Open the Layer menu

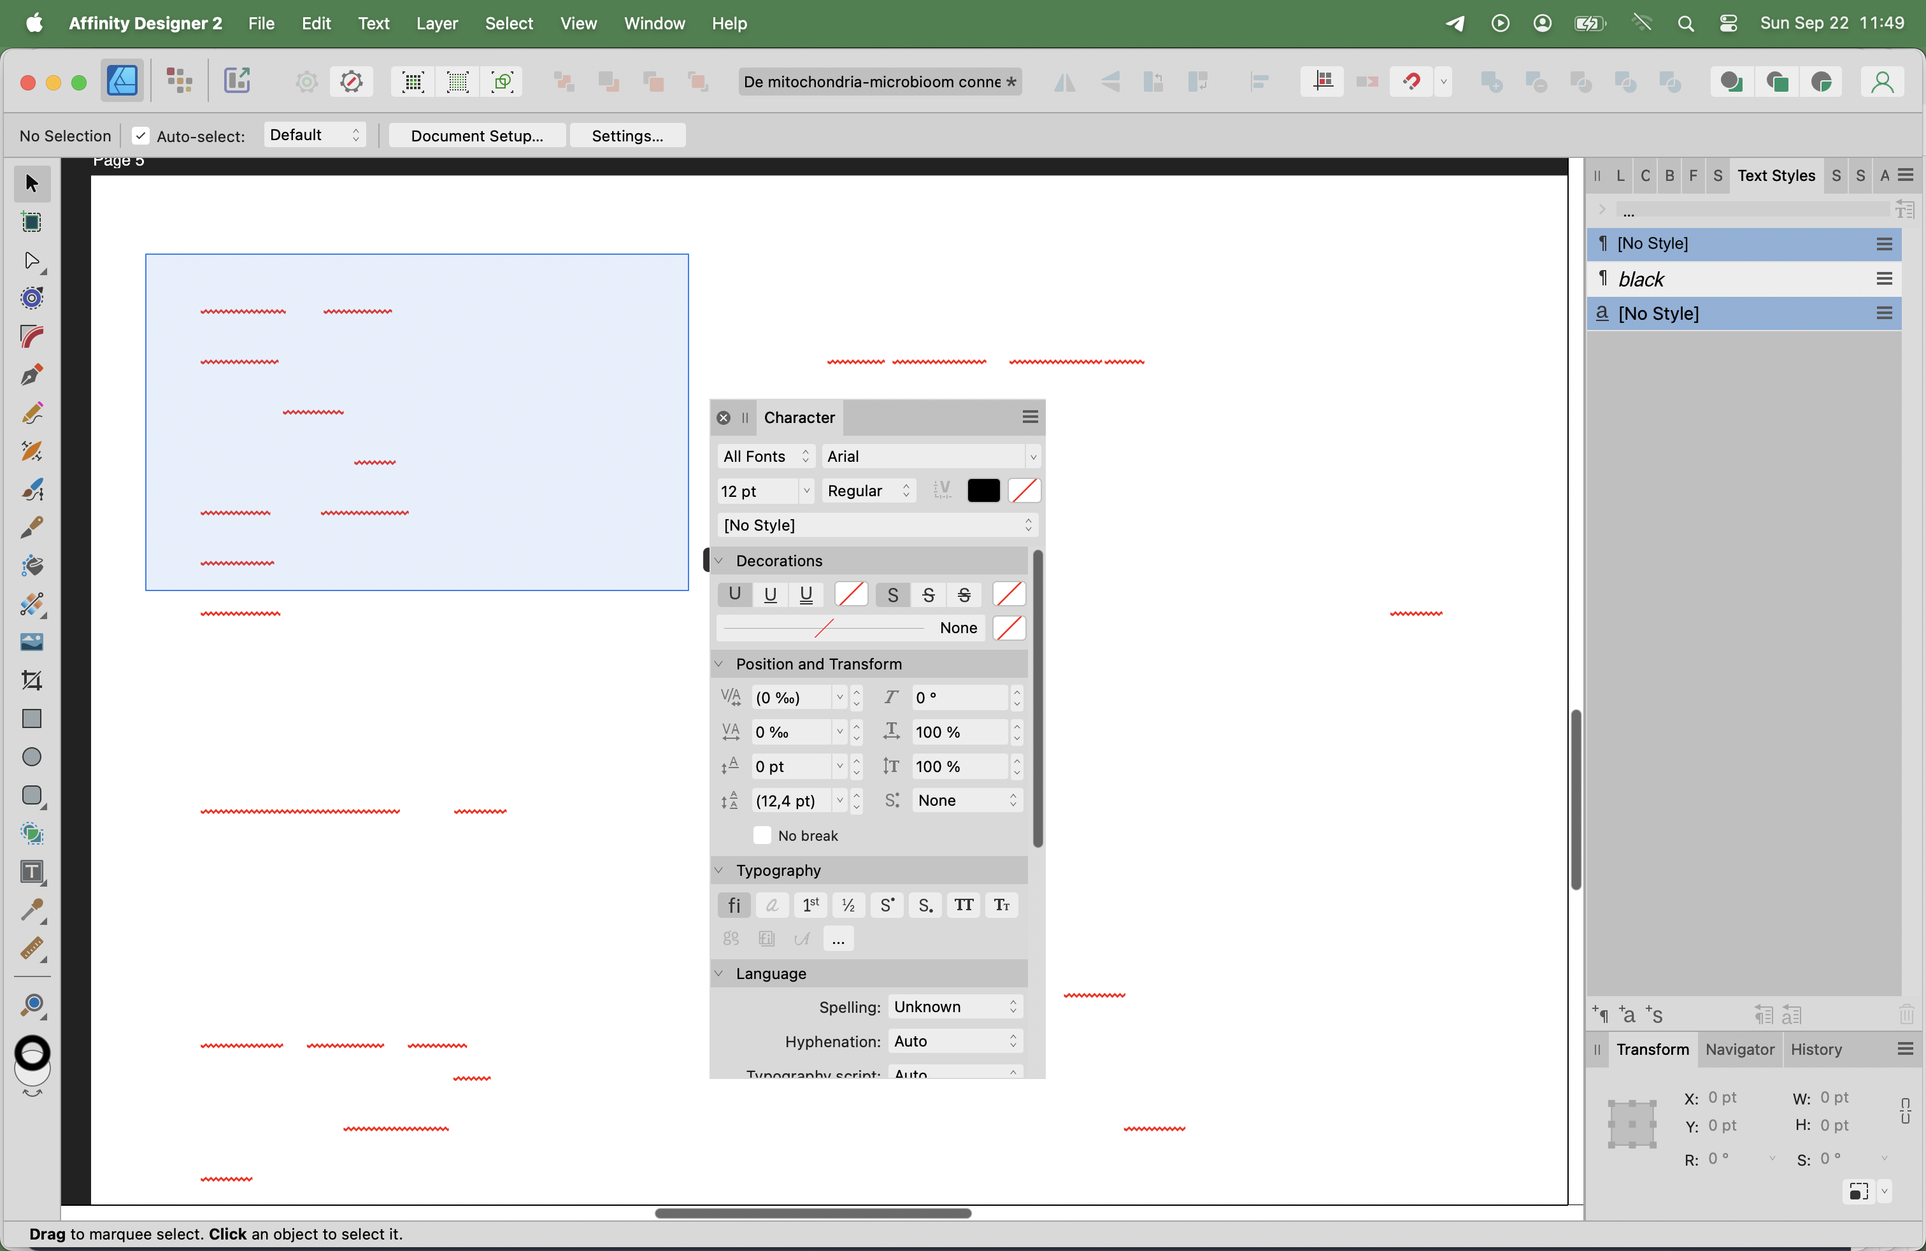coord(436,23)
